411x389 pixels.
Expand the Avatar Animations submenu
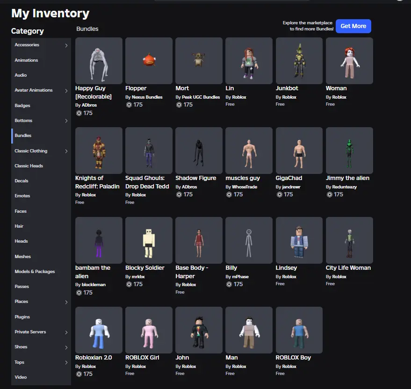coord(66,91)
